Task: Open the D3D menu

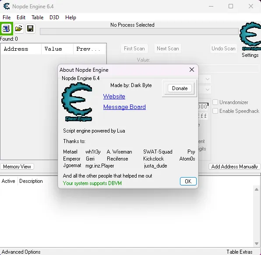Action: tap(54, 17)
